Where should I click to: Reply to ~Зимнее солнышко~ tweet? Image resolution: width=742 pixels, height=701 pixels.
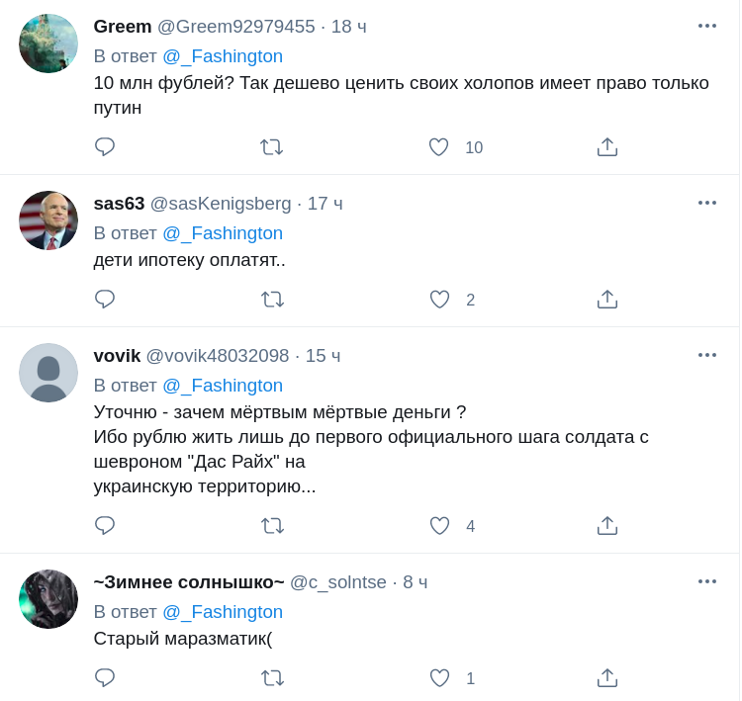[x=105, y=678]
